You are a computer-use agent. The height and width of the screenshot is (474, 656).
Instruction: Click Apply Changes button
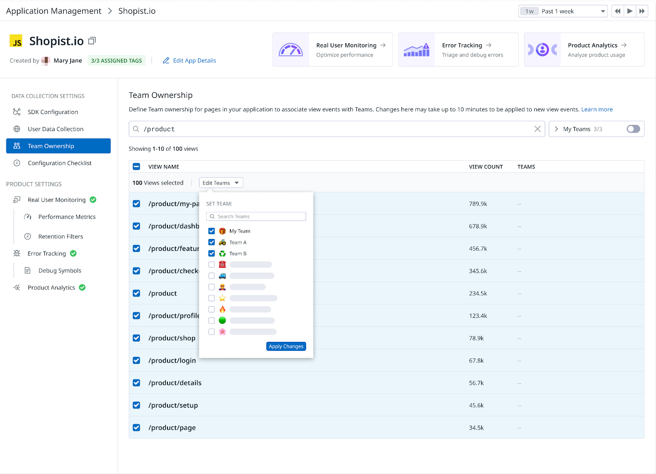(x=286, y=347)
